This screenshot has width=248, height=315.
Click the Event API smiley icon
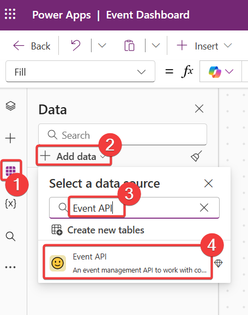tap(58, 263)
